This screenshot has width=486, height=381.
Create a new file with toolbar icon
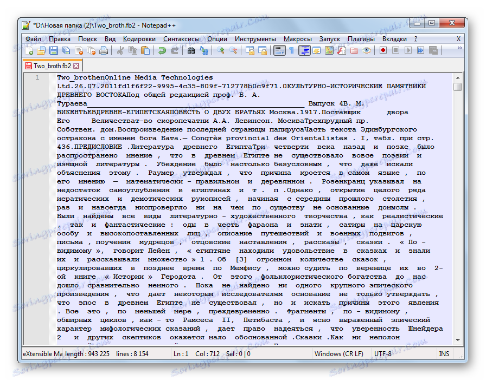[x=29, y=50]
